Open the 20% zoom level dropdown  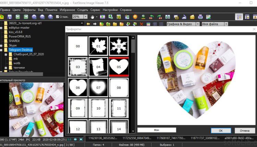coord(86,17)
